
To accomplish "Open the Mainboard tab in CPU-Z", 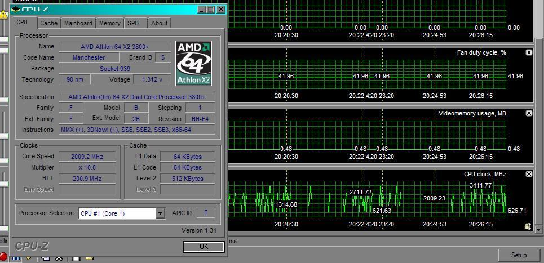I will [78, 23].
